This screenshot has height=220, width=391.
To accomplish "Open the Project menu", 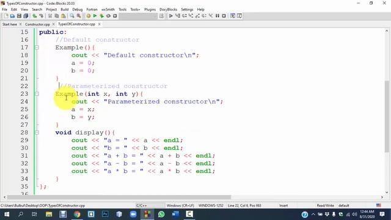I will tap(51, 10).
